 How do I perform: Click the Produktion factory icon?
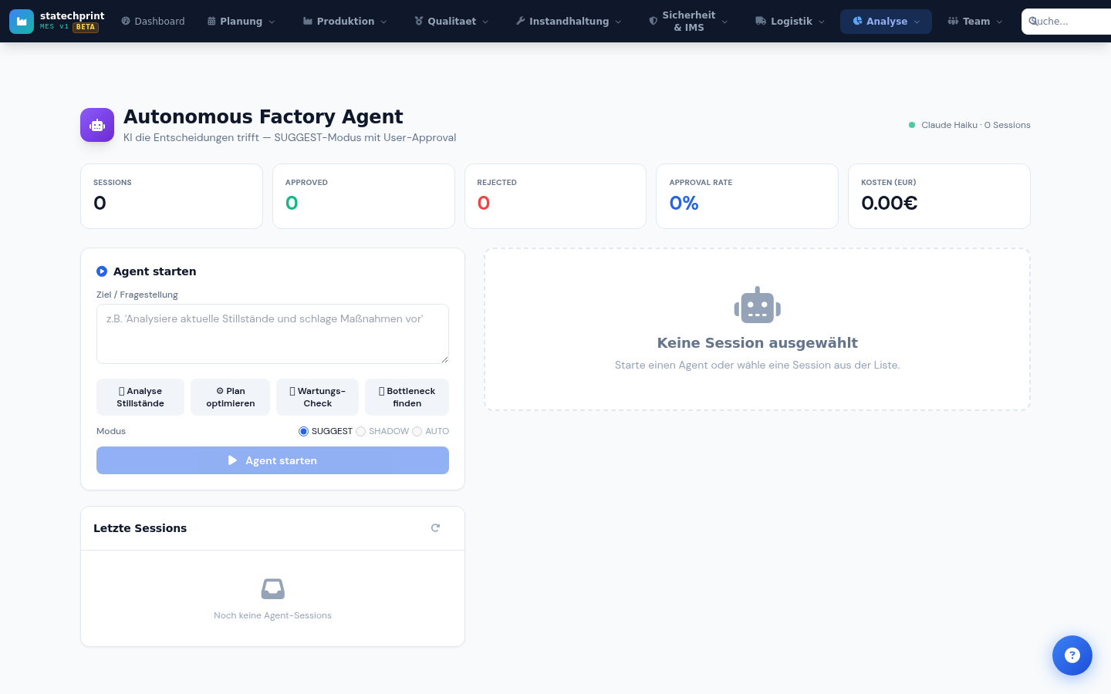[308, 22]
